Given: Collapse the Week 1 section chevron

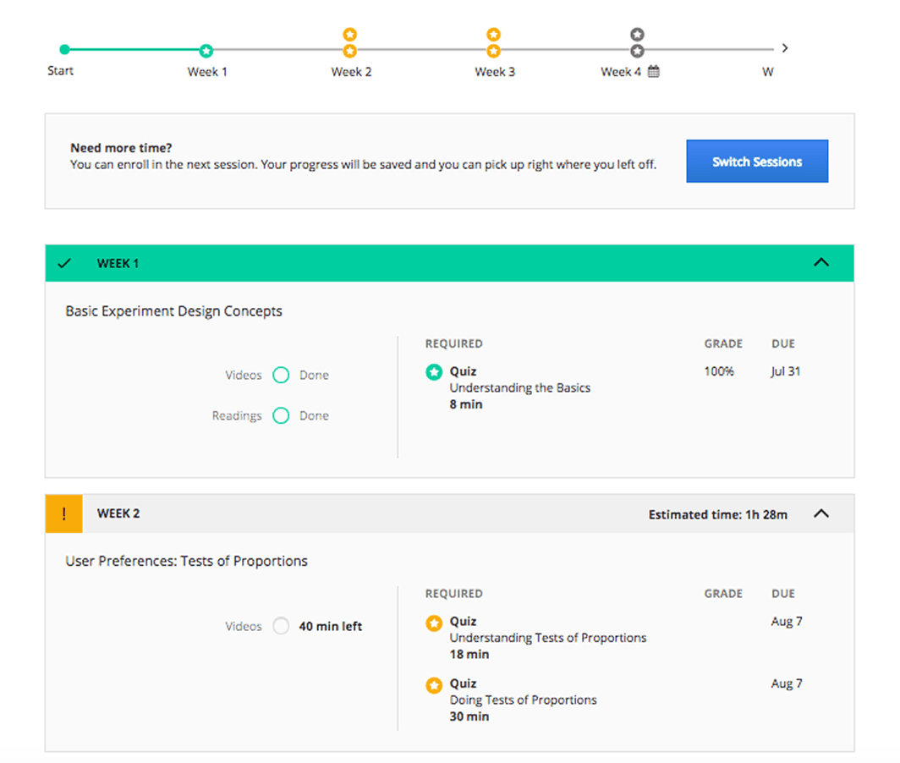Looking at the screenshot, I should click(821, 262).
